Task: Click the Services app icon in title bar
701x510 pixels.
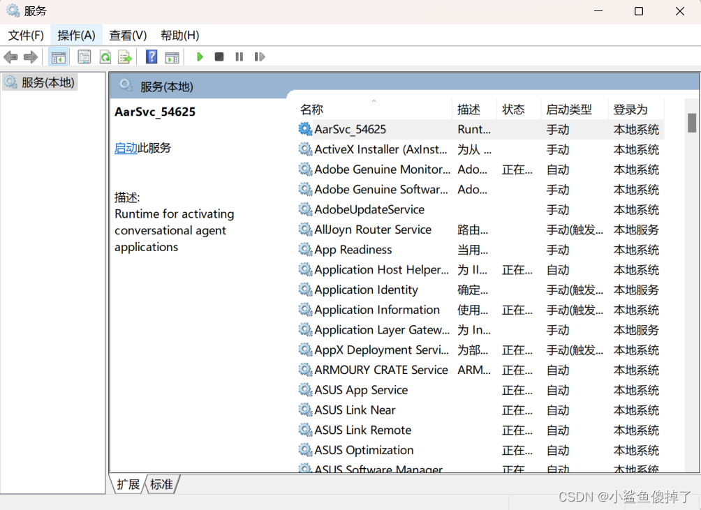Action: click(13, 10)
